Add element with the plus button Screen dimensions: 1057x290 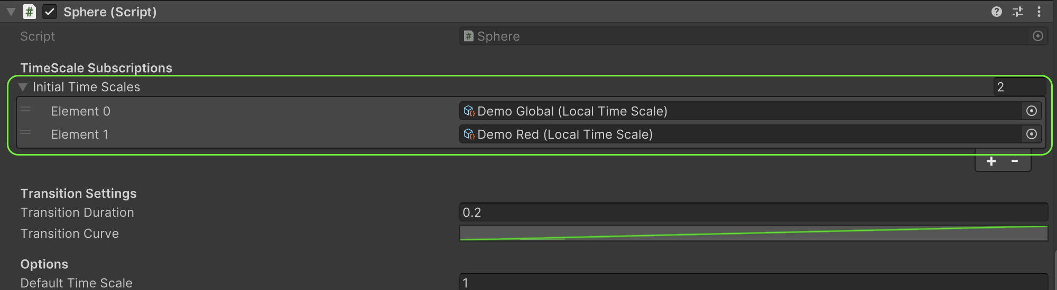click(x=991, y=161)
